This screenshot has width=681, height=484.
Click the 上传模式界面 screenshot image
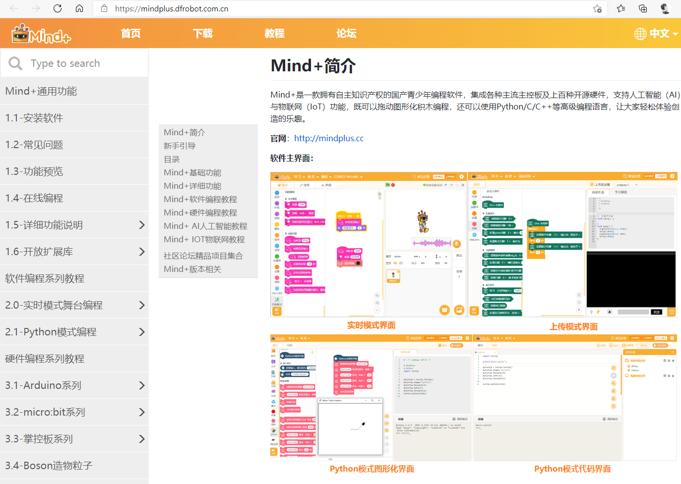[x=573, y=245]
